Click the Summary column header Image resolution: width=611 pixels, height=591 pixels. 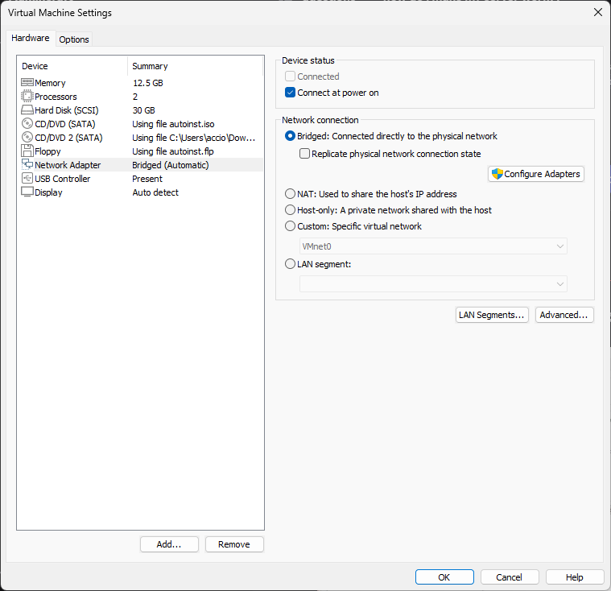(195, 66)
